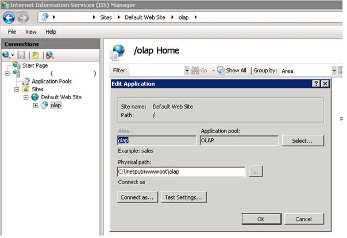
Task: Collapse the Default Web Site node
Action: click(26, 97)
